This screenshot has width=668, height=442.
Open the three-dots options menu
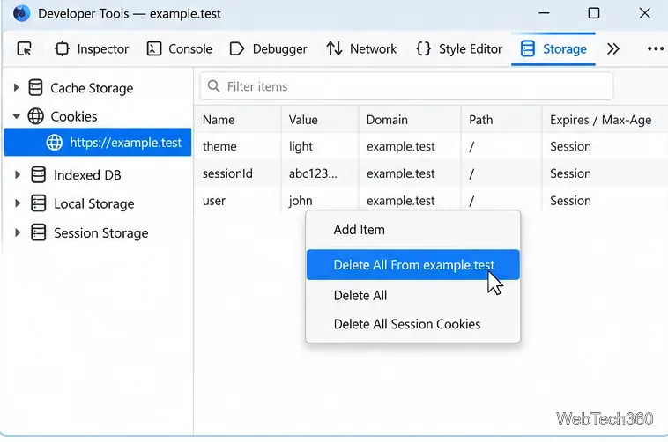coord(655,49)
